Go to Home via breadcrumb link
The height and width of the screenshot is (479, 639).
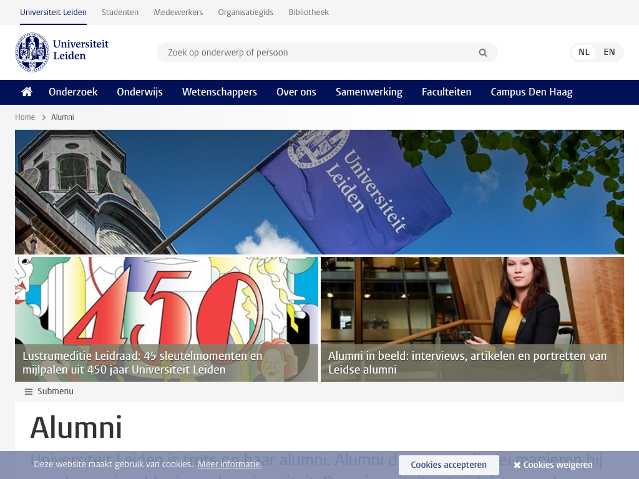(25, 117)
